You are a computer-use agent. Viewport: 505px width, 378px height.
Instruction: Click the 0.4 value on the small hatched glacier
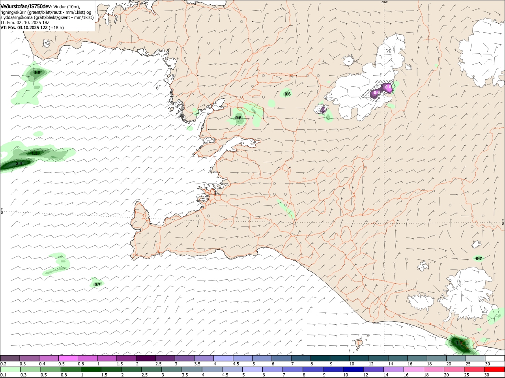[x=323, y=109]
